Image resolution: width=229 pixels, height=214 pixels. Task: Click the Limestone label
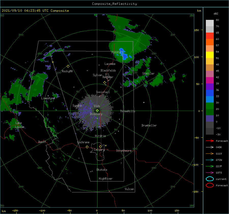click(x=48, y=98)
